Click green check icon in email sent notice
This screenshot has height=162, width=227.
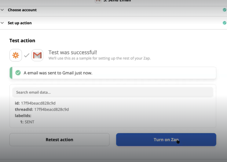[x=18, y=73]
